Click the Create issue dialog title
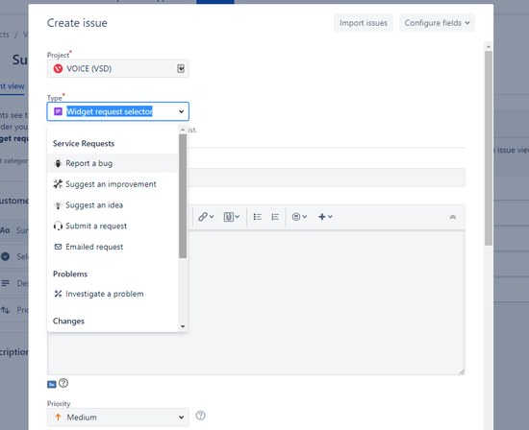The width and height of the screenshot is (529, 430). [x=77, y=23]
